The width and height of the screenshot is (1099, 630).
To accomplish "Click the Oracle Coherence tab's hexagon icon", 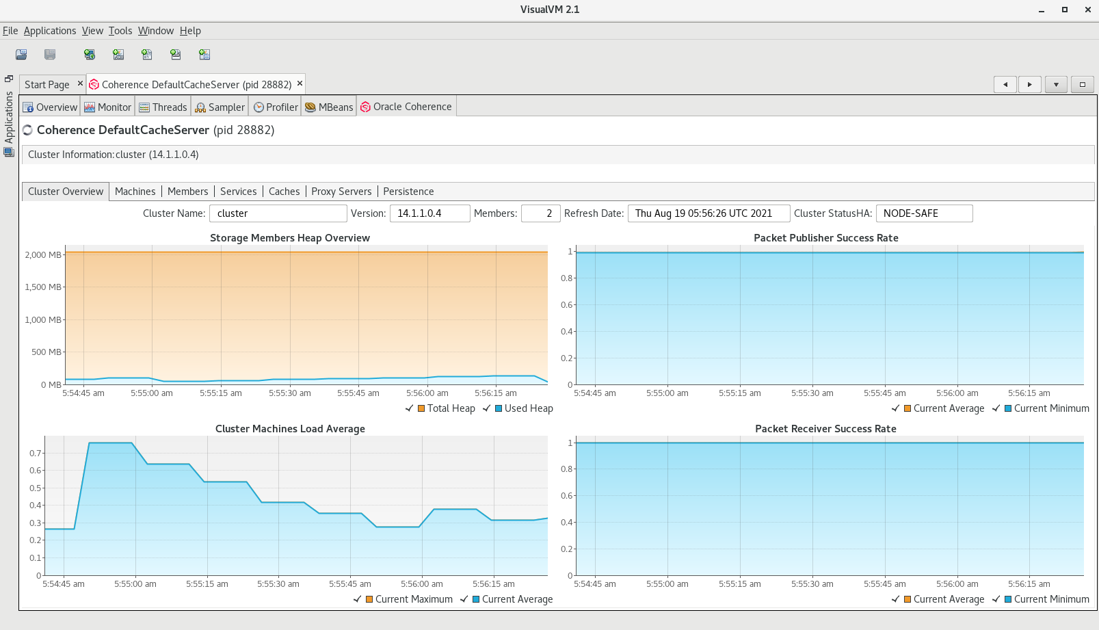I will [366, 107].
